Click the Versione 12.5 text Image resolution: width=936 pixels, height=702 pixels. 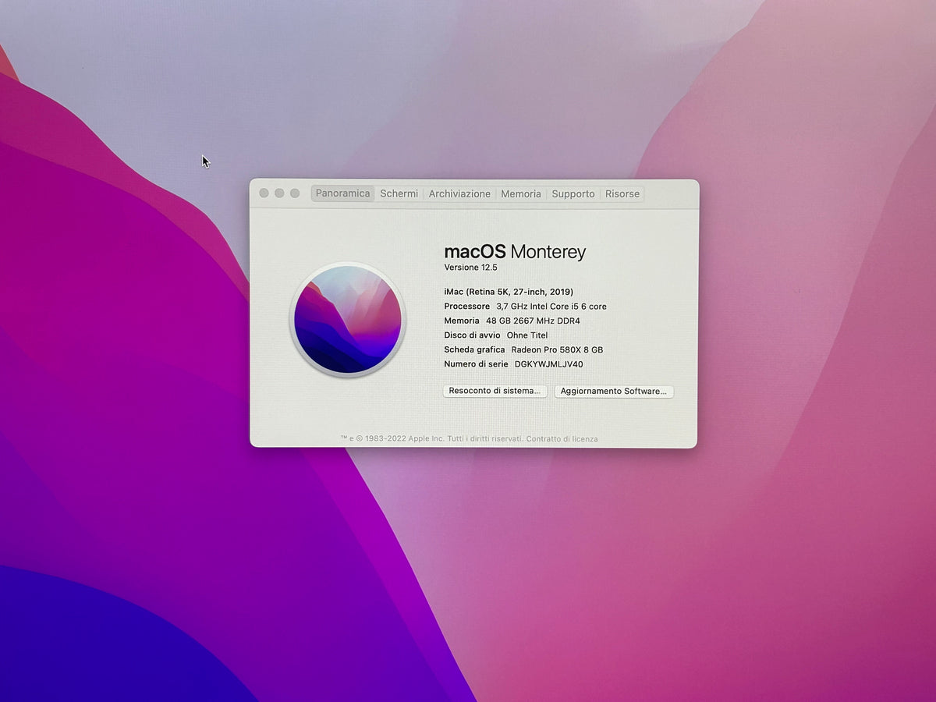tap(471, 268)
